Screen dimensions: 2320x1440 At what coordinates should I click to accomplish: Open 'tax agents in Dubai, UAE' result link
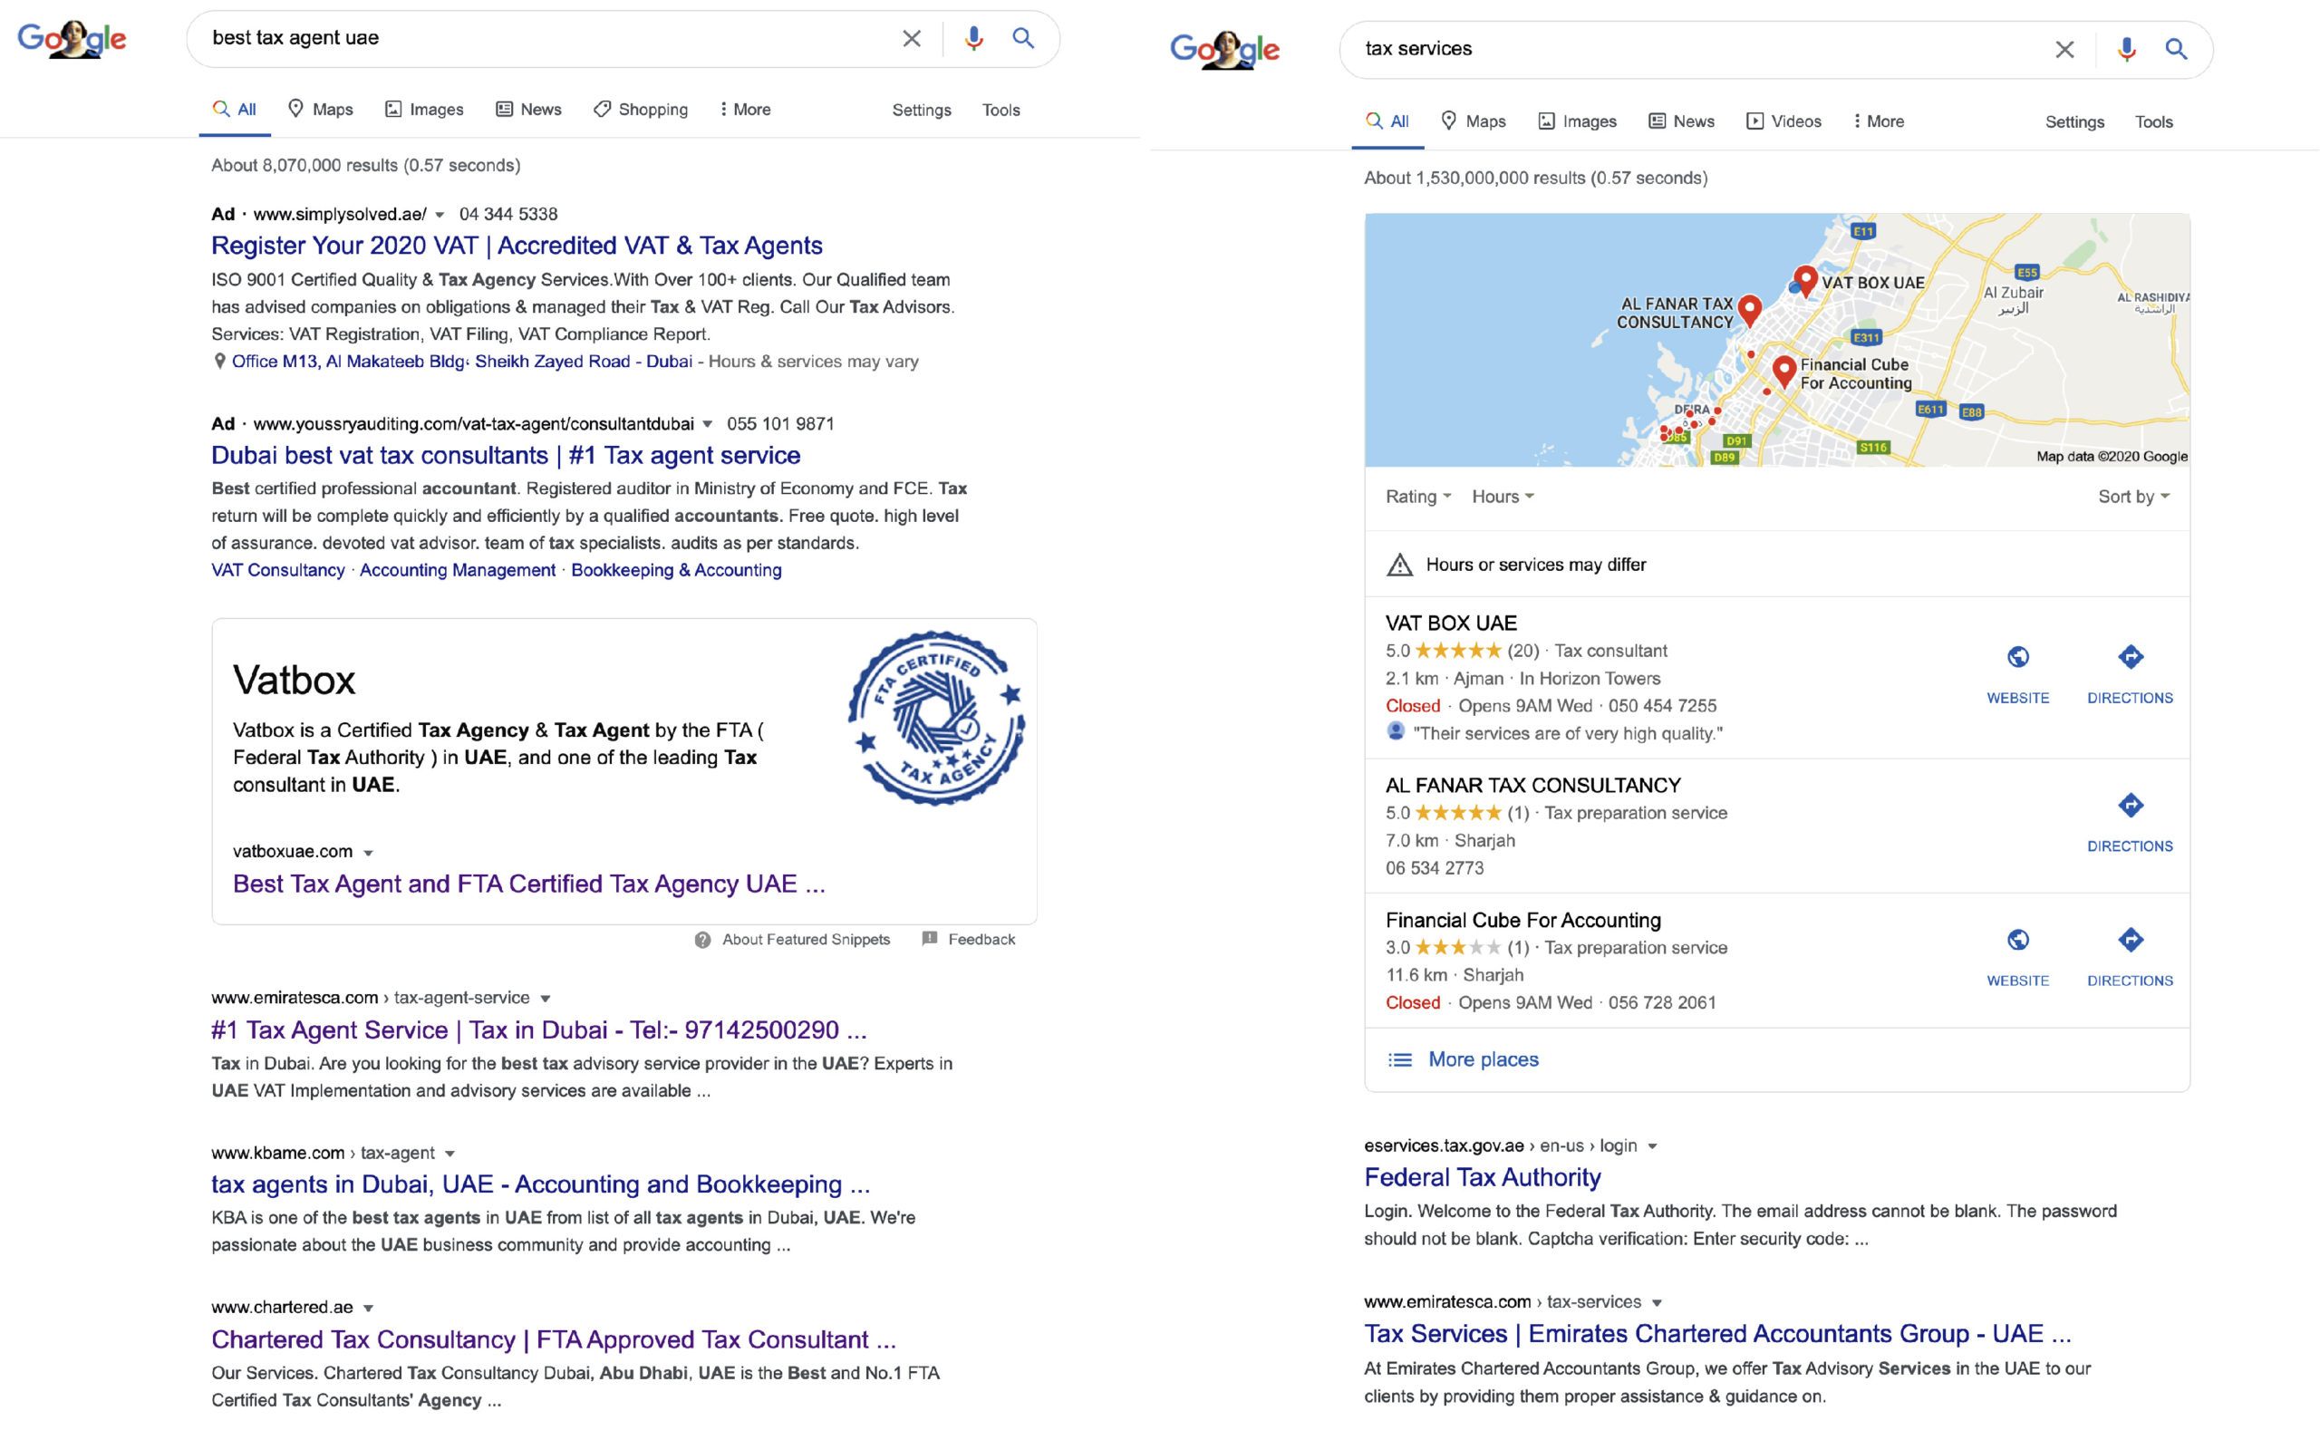[540, 1184]
